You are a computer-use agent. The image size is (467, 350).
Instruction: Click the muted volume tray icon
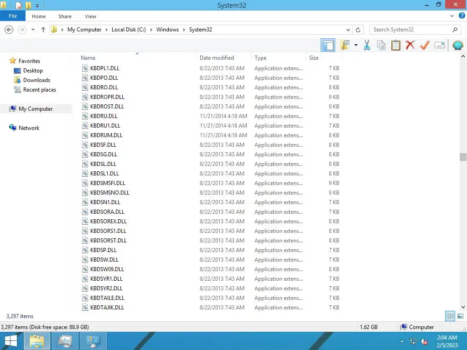(x=424, y=341)
